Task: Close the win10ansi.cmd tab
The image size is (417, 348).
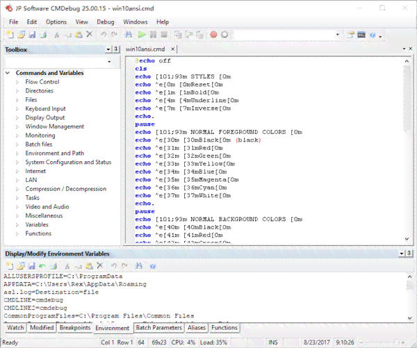Action: point(172,49)
